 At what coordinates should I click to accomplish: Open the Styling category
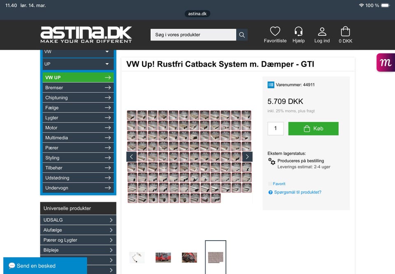78,158
